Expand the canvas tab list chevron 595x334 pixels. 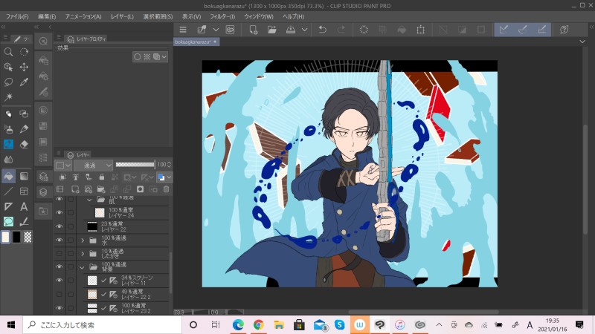(x=582, y=42)
